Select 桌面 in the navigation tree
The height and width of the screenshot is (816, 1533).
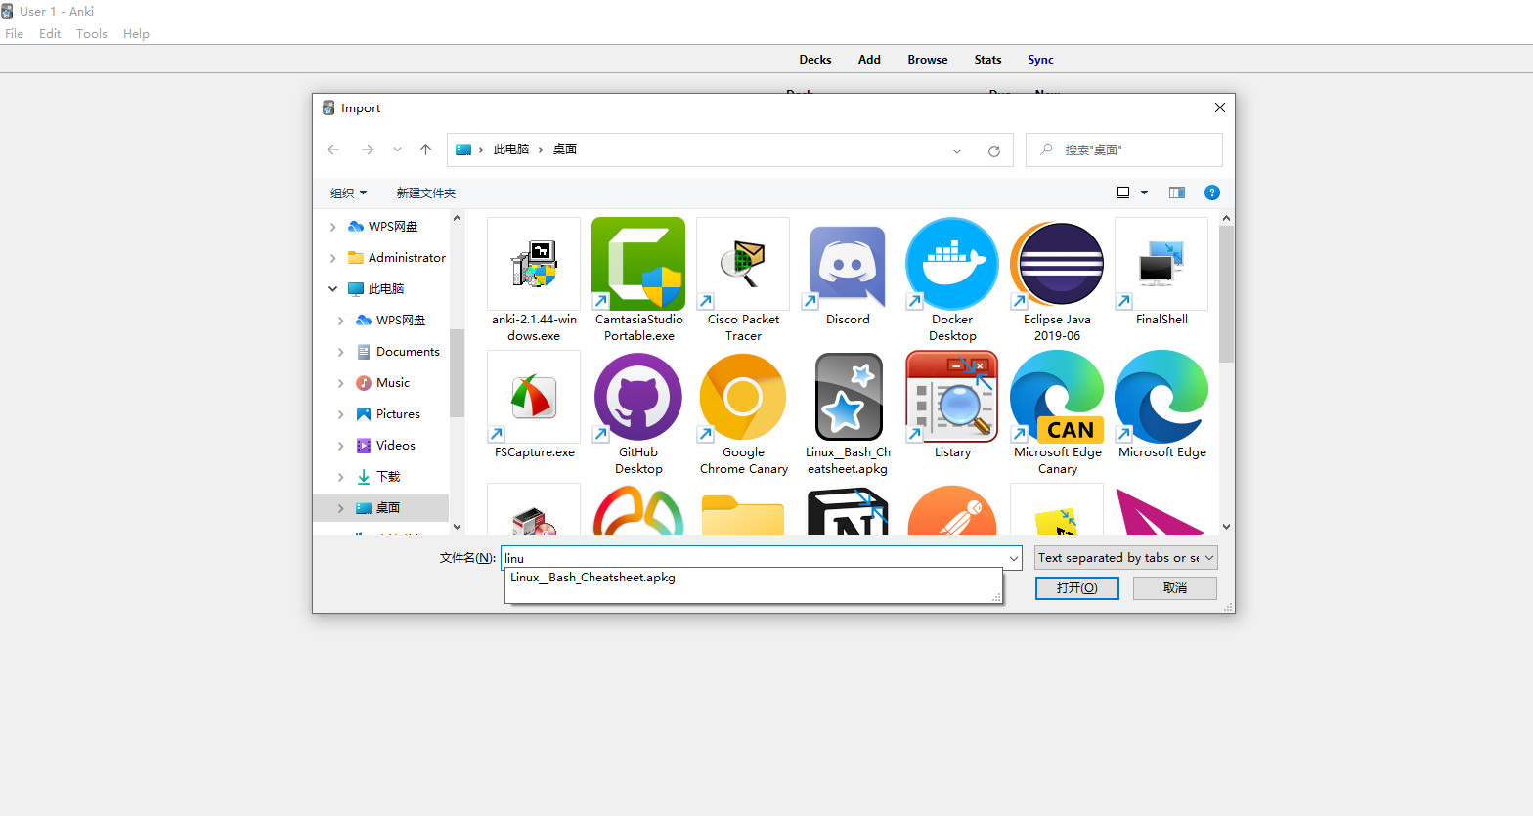tap(381, 508)
